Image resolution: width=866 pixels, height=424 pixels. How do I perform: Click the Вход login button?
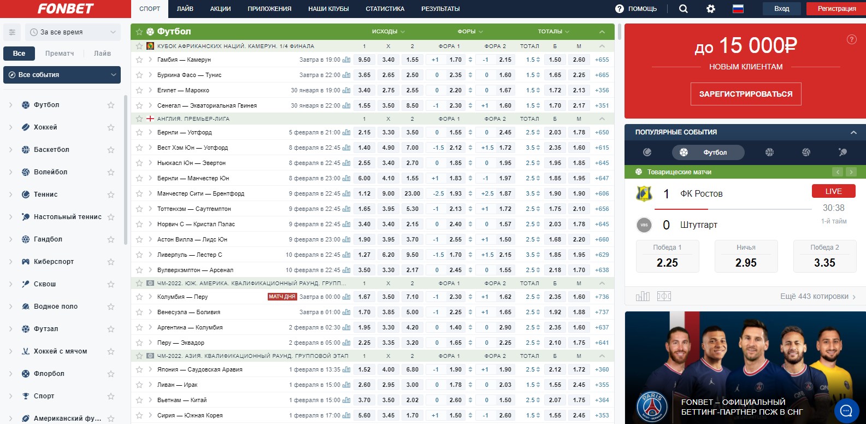pyautogui.click(x=782, y=9)
